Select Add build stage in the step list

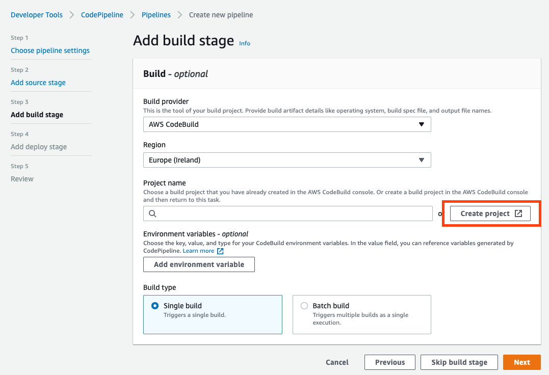click(x=37, y=115)
